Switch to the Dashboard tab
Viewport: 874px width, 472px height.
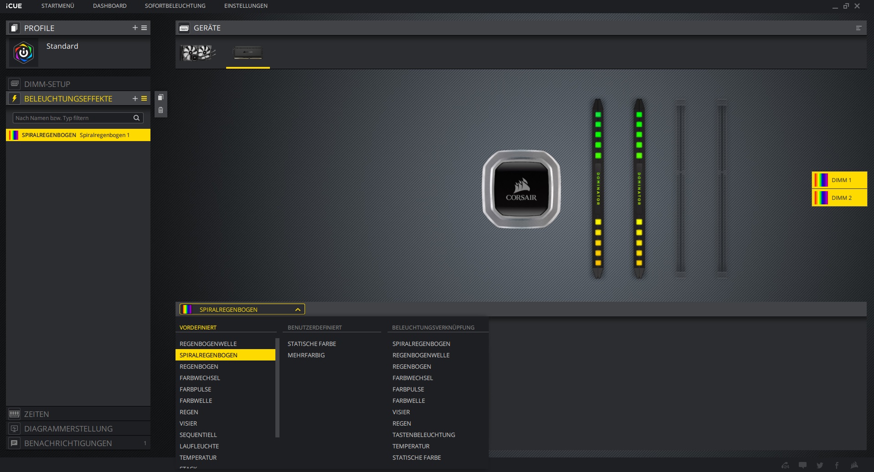click(109, 6)
